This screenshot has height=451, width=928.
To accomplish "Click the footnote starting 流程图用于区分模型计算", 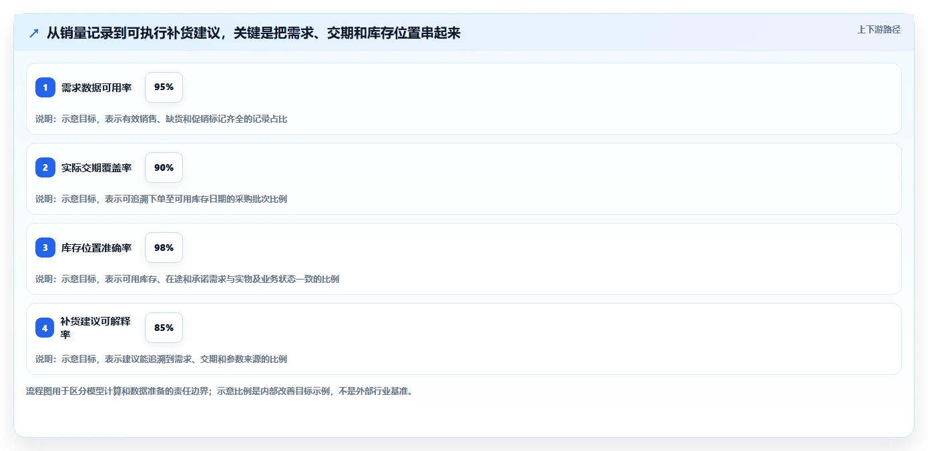I will coord(219,391).
